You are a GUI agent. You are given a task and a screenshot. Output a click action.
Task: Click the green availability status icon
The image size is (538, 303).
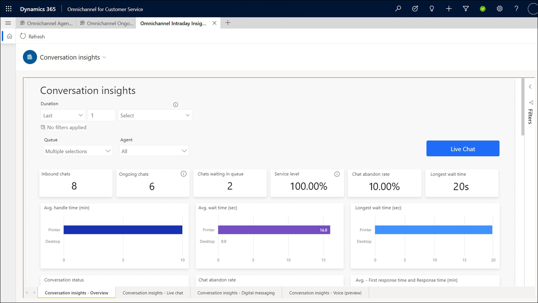pyautogui.click(x=483, y=9)
